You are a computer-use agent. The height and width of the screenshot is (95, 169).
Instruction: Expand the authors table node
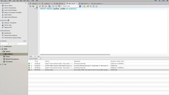4,54
